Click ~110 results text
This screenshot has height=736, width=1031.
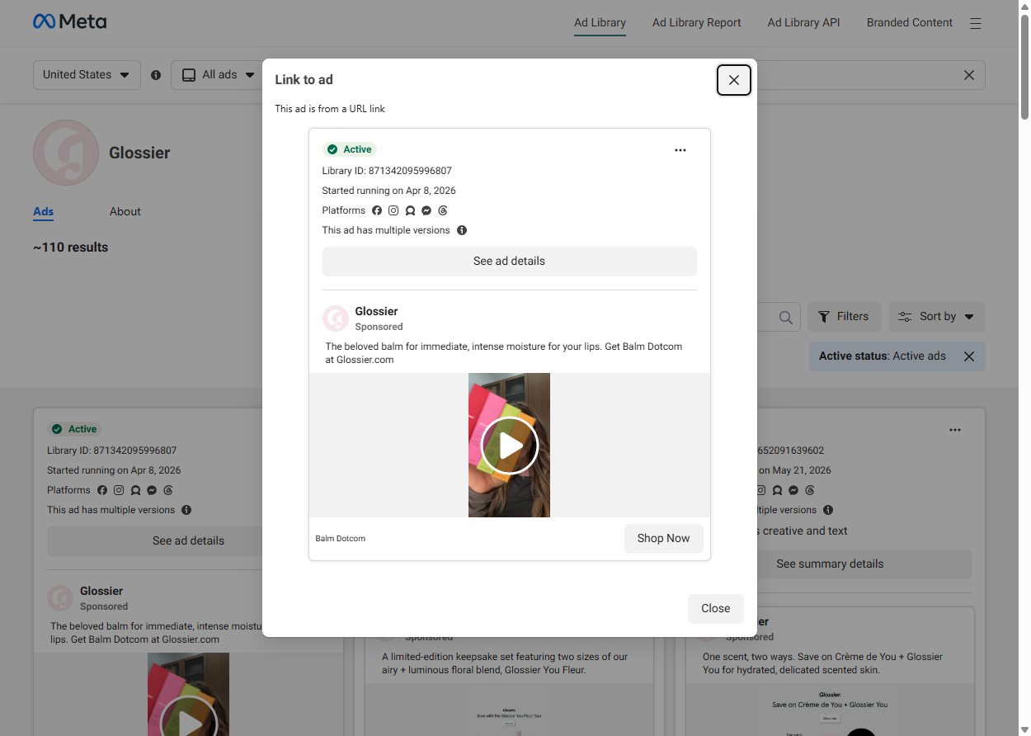71,248
